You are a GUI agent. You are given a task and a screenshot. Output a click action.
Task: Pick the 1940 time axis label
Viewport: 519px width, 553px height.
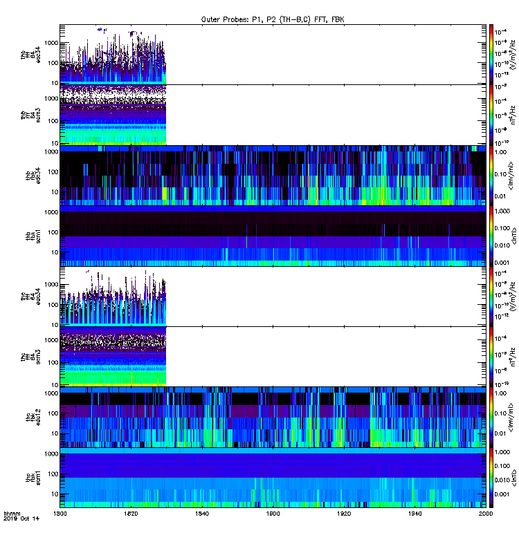[415, 514]
